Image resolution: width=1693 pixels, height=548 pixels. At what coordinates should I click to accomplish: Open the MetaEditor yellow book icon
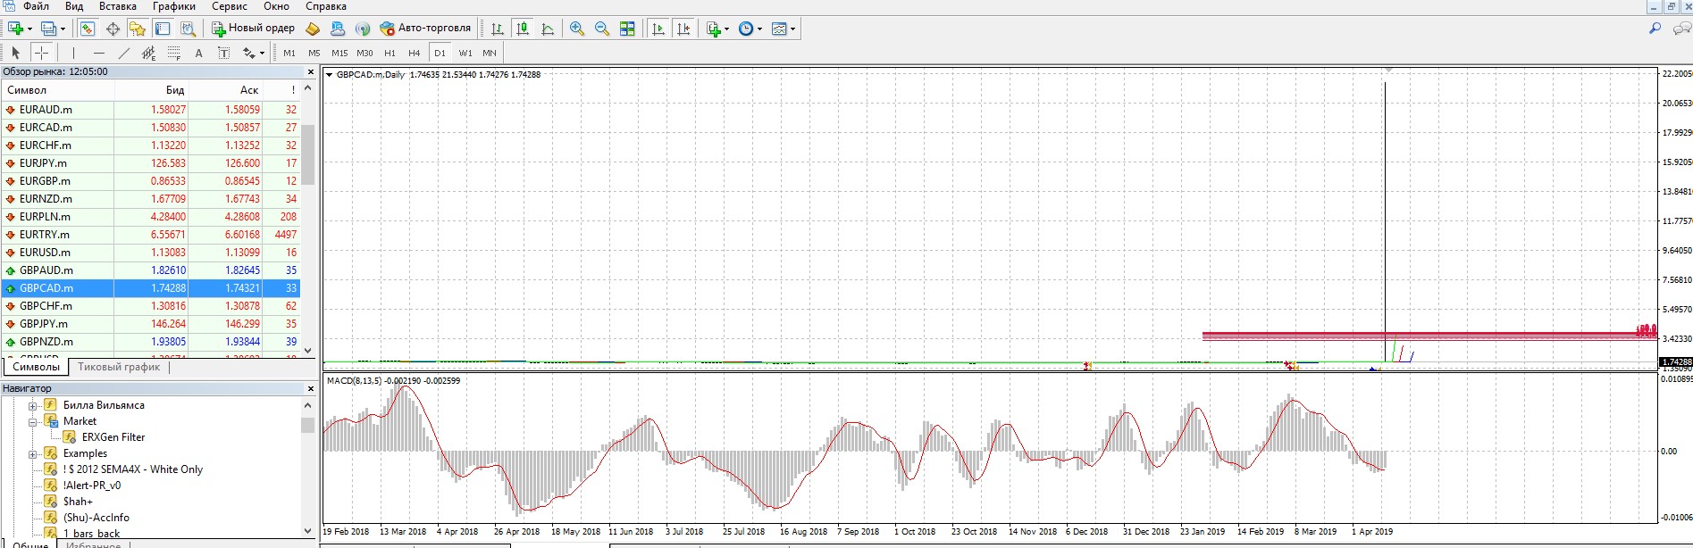313,29
